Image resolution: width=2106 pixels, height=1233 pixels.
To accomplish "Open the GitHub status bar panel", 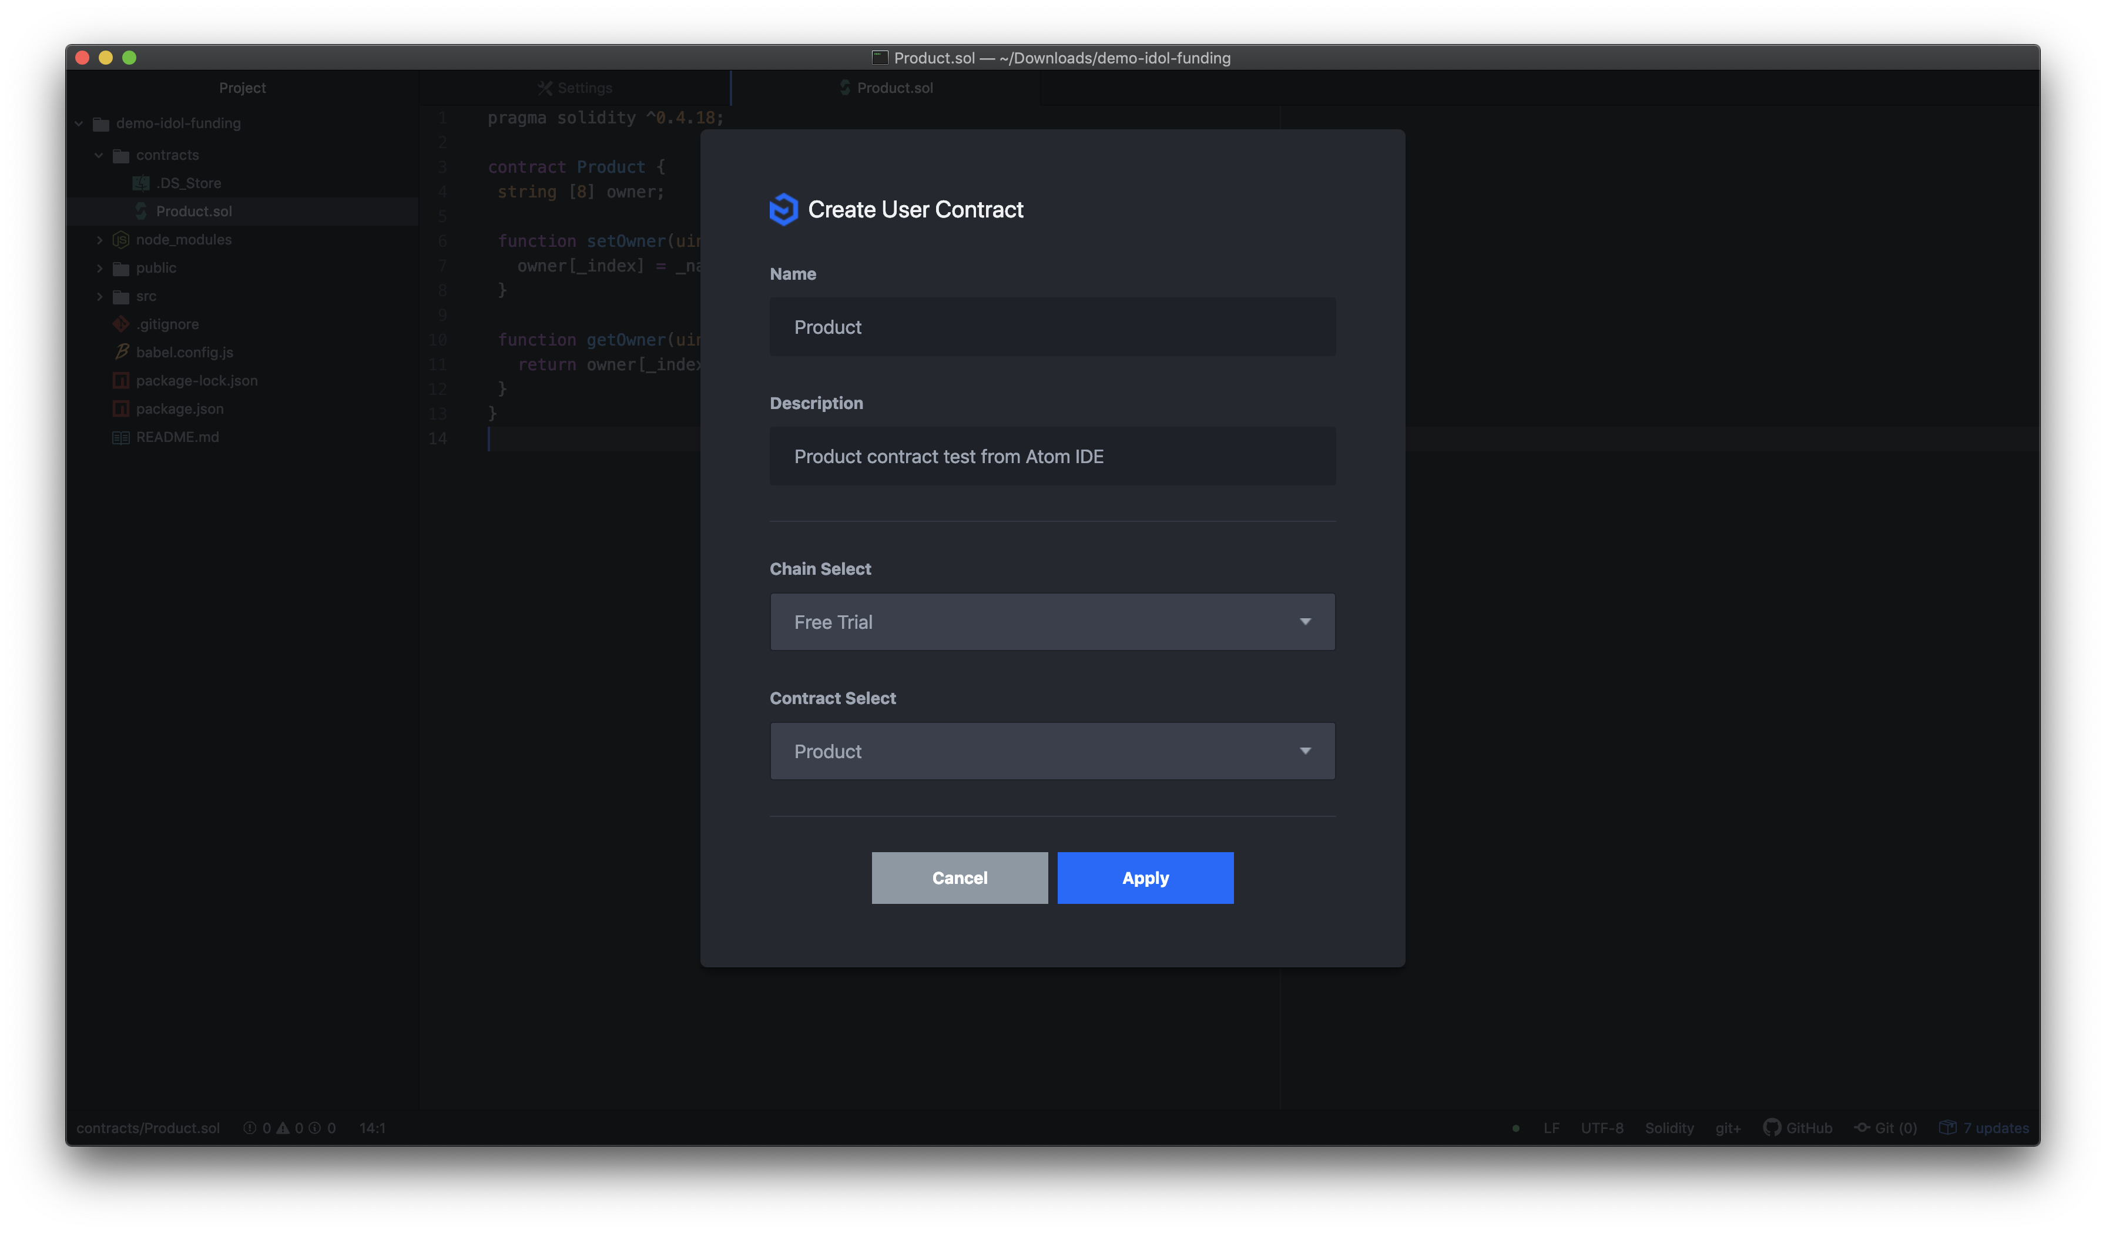I will point(1797,1128).
